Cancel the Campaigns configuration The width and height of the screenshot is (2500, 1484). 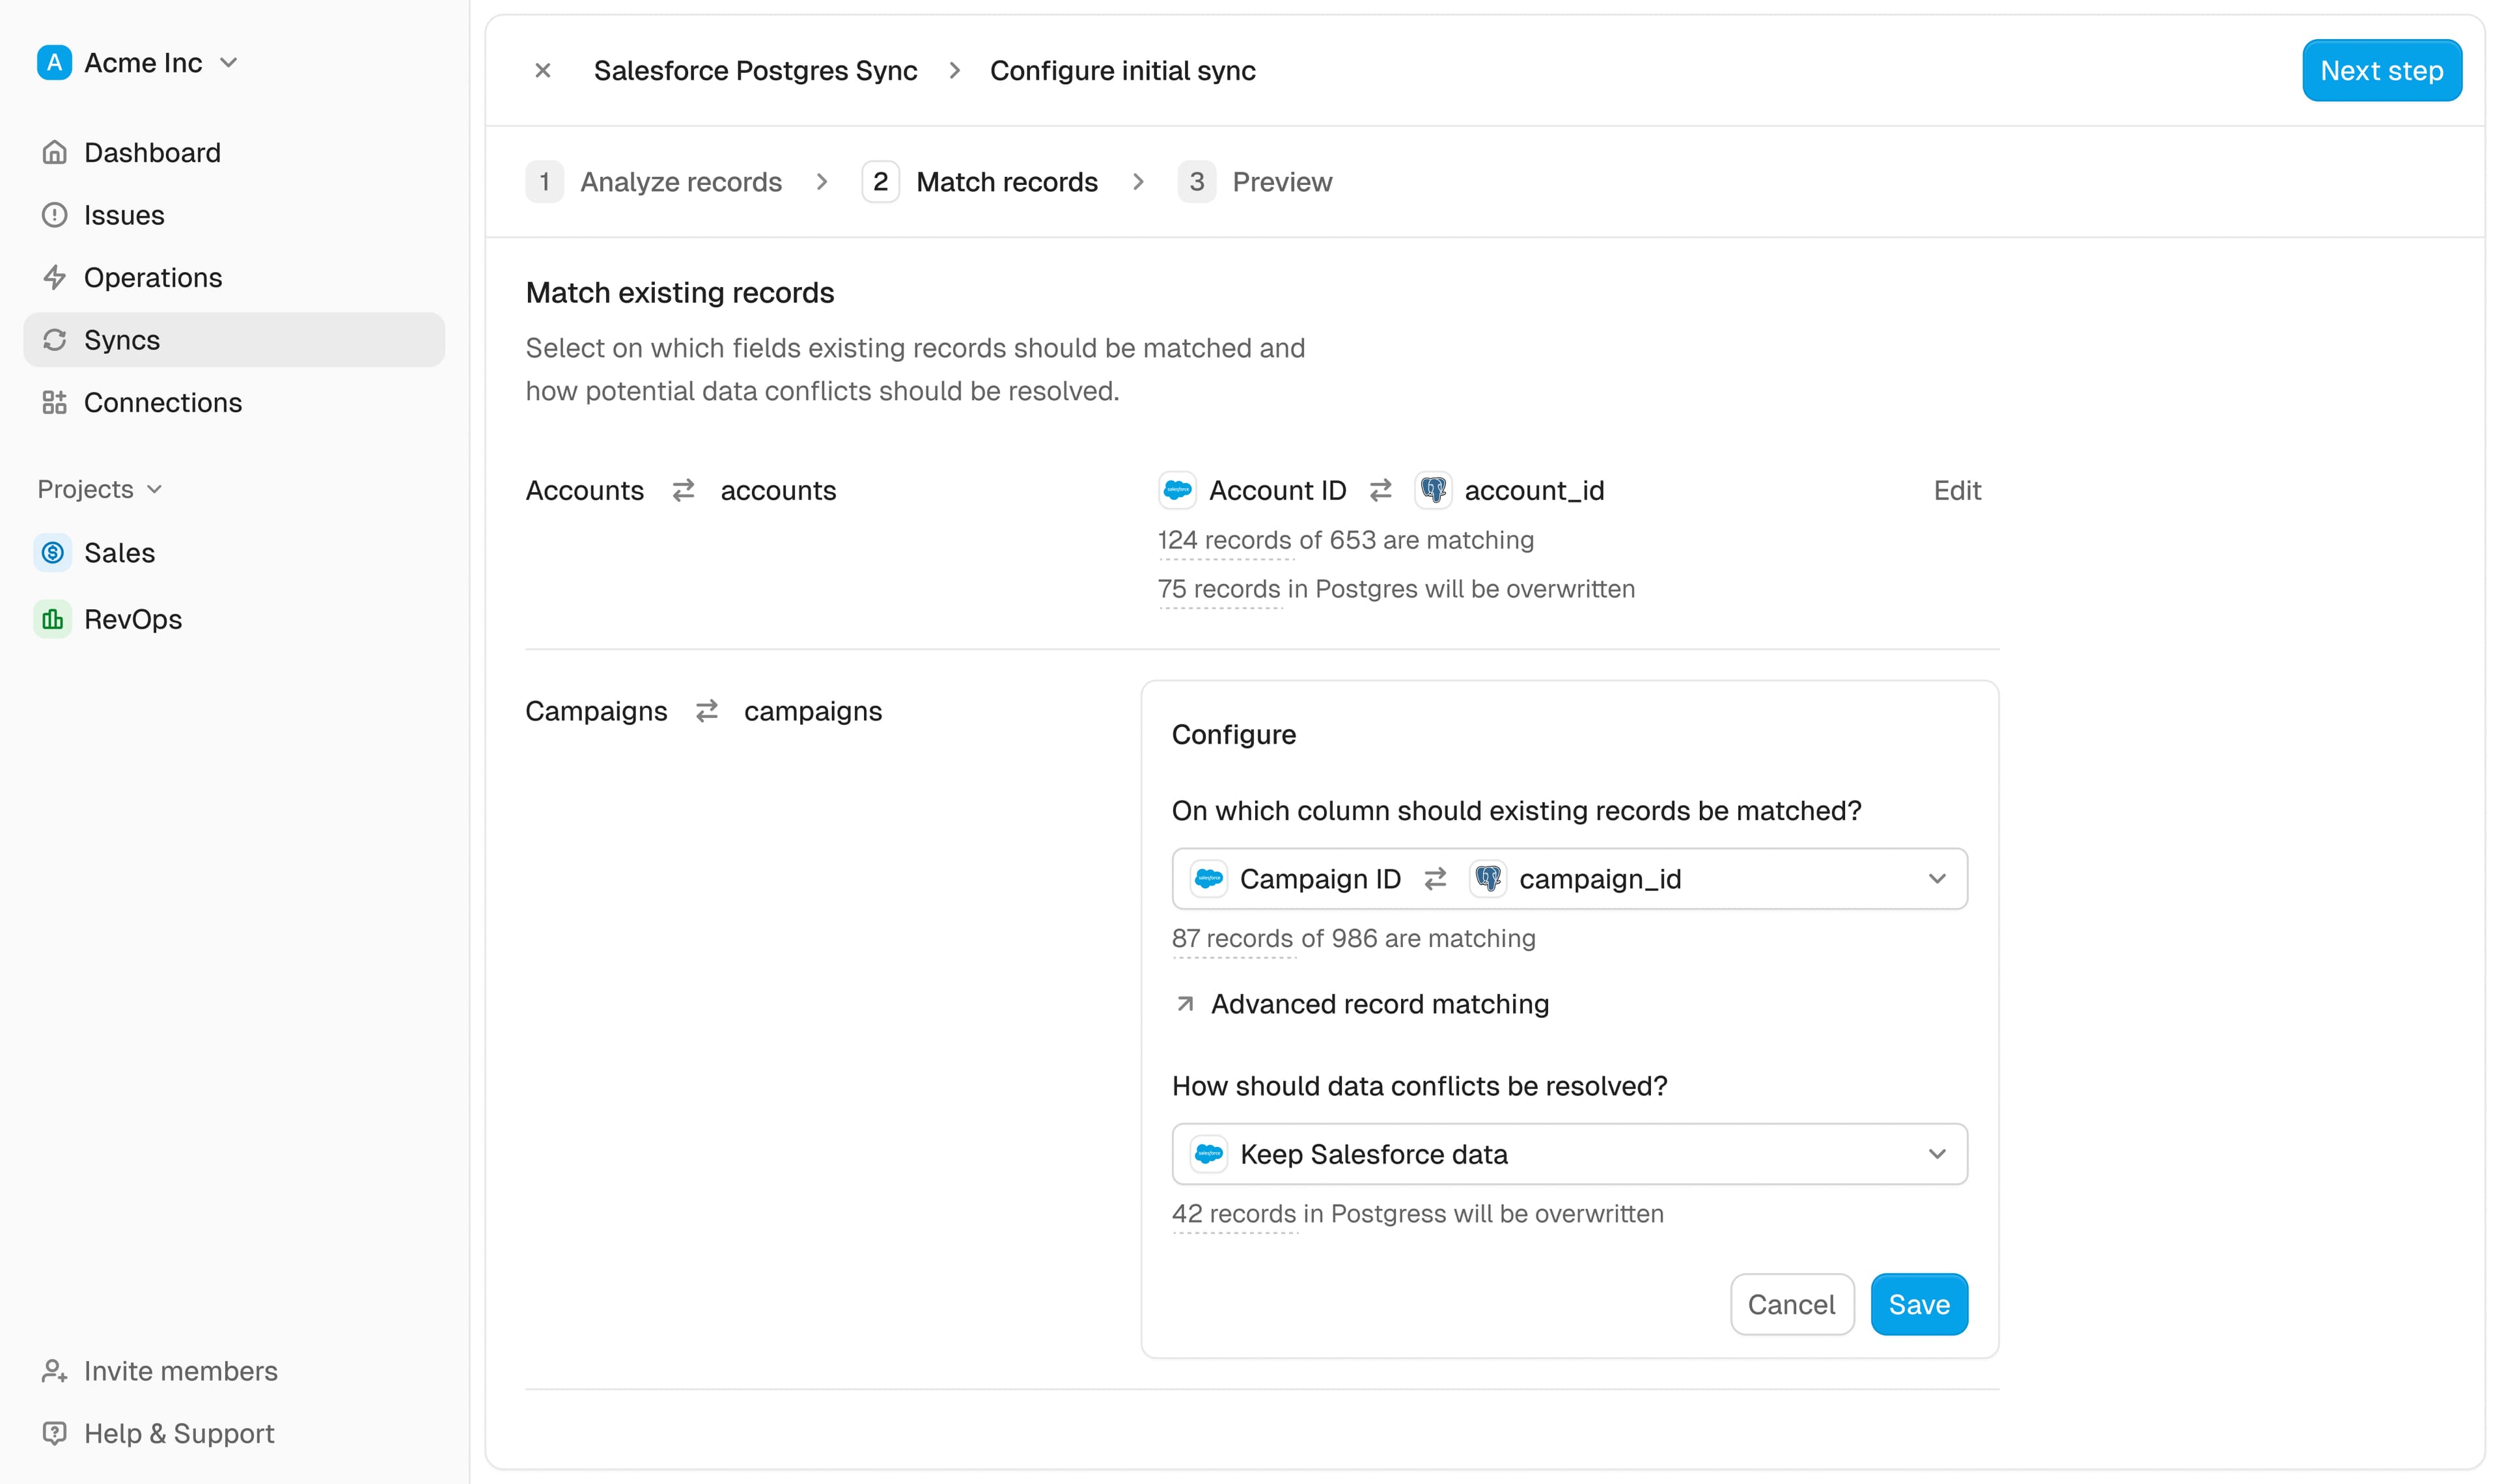[1790, 1304]
